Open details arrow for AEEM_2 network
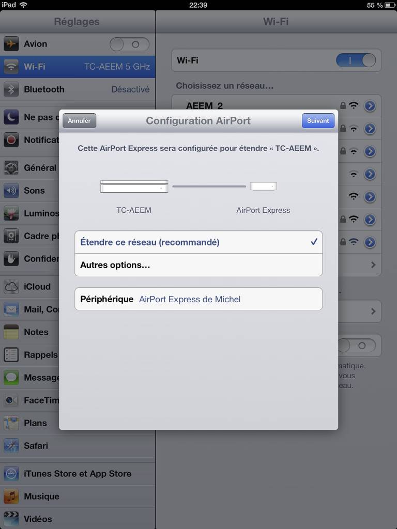 click(x=370, y=106)
